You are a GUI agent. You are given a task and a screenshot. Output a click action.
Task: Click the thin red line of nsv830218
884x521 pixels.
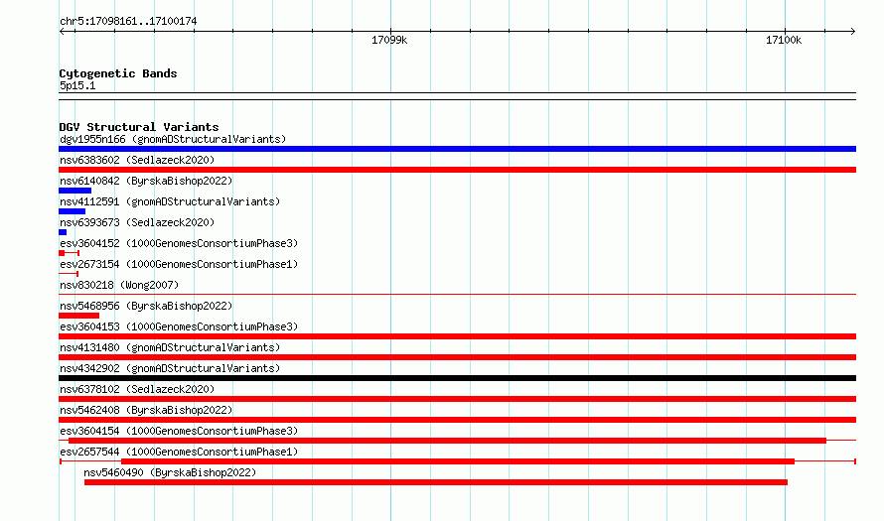click(457, 294)
